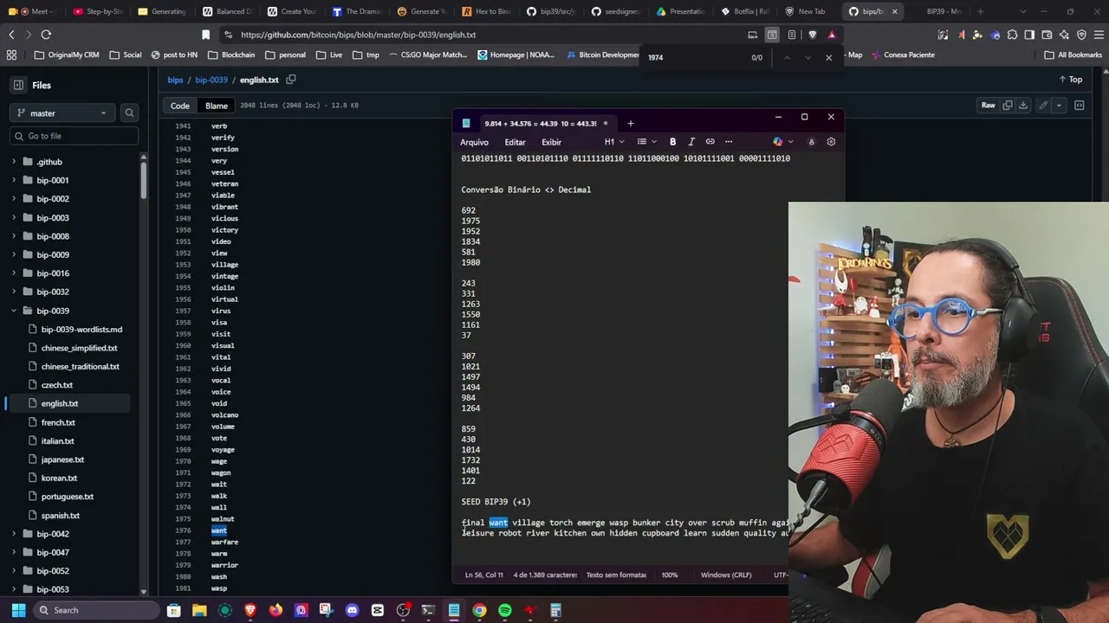Close the find-in-page bar
The image size is (1109, 623).
click(x=828, y=57)
